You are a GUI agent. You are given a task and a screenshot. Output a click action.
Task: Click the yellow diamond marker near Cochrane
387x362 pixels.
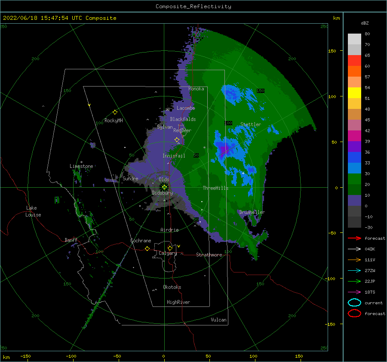[x=147, y=248]
